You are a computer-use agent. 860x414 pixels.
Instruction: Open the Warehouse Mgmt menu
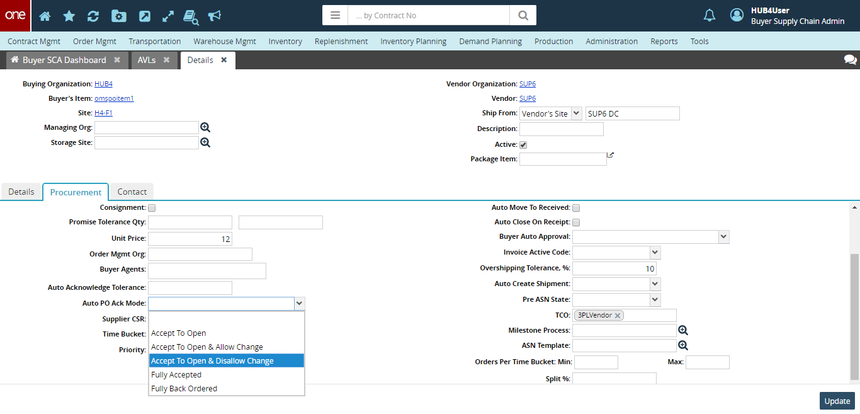[224, 41]
